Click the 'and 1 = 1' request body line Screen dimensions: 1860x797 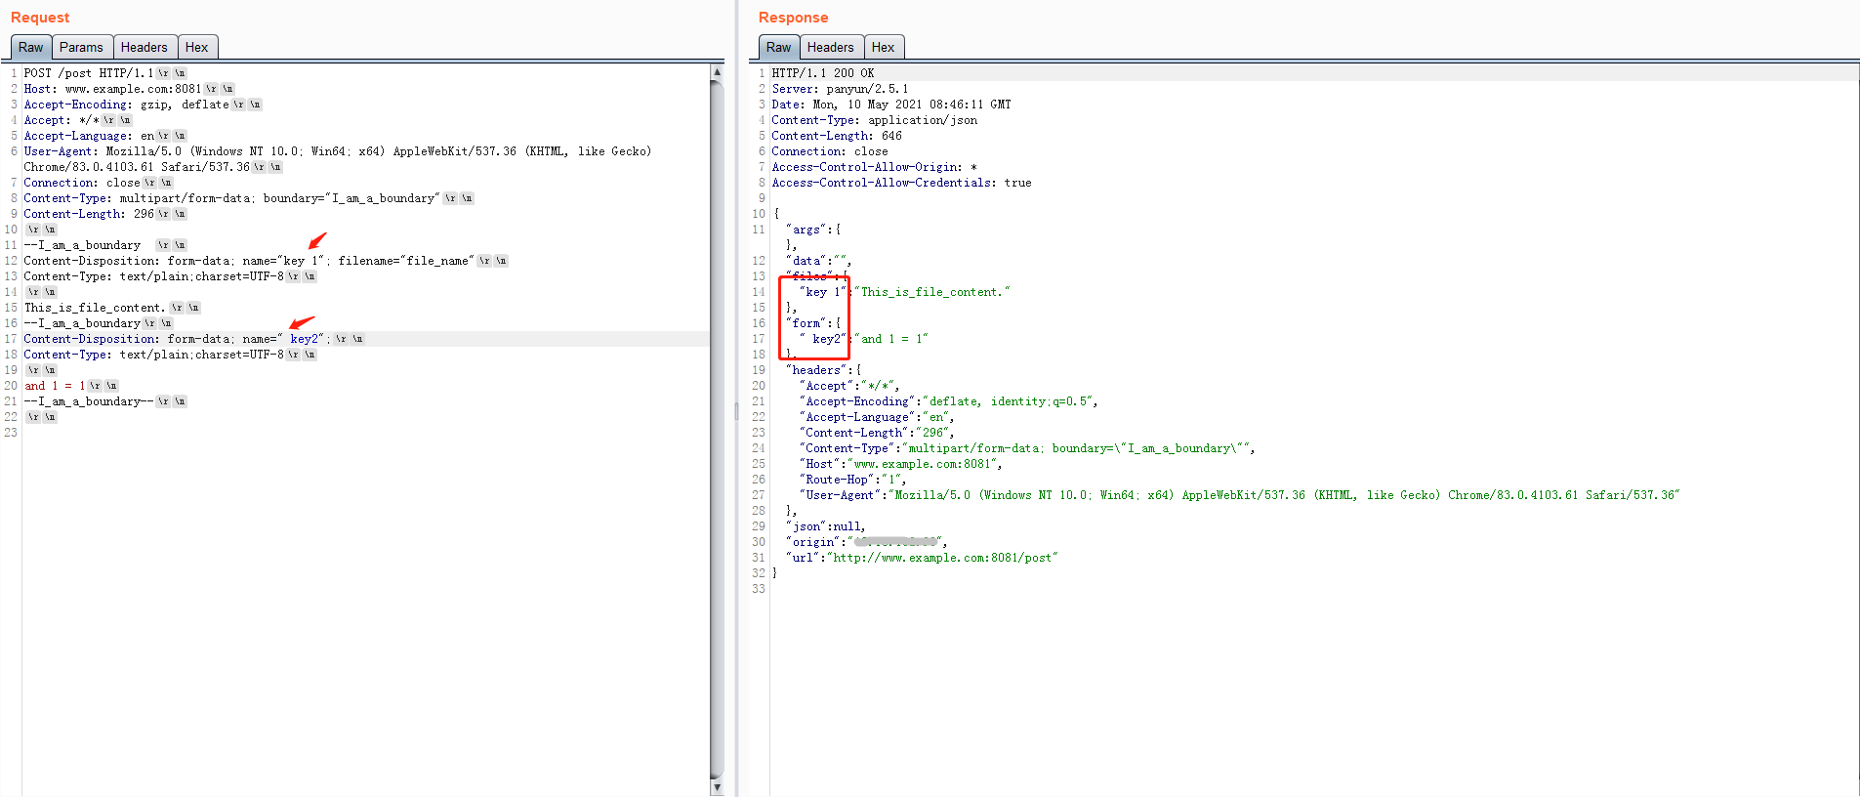(x=55, y=386)
